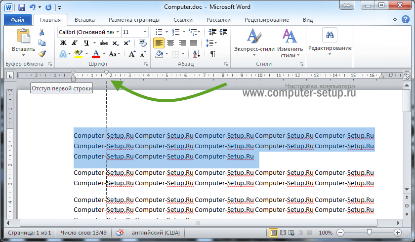
Task: Click the justify alignment icon
Action: 194,43
